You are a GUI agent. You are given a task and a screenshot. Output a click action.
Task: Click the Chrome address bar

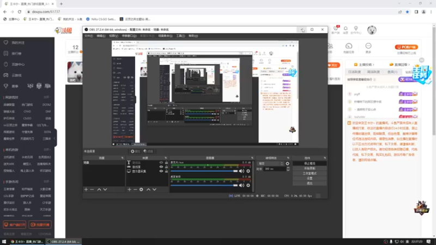211,11
